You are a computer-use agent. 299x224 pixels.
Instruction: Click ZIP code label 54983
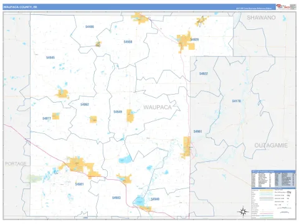[116, 198]
